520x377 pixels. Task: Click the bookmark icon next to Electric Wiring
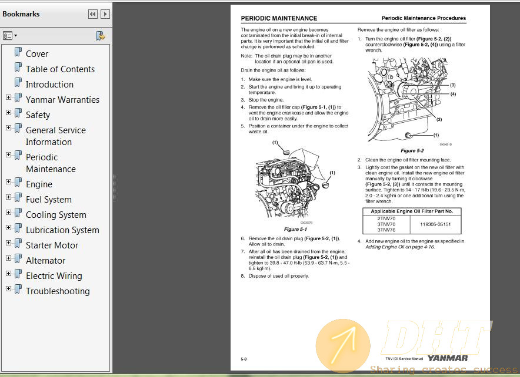click(x=18, y=274)
